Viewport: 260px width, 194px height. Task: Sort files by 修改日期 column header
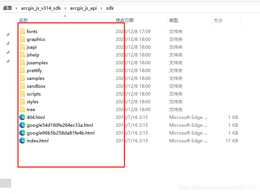tap(125, 20)
